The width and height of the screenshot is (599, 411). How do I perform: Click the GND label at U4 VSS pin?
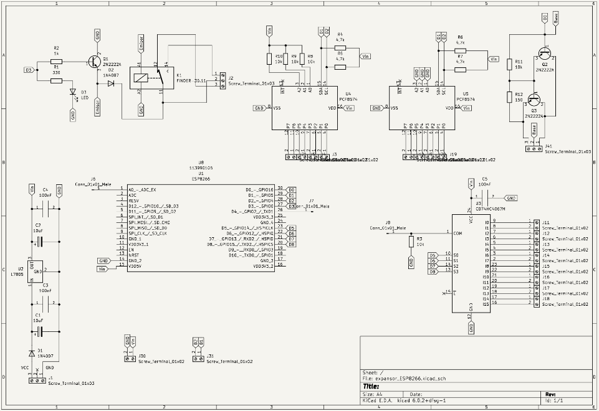259,108
